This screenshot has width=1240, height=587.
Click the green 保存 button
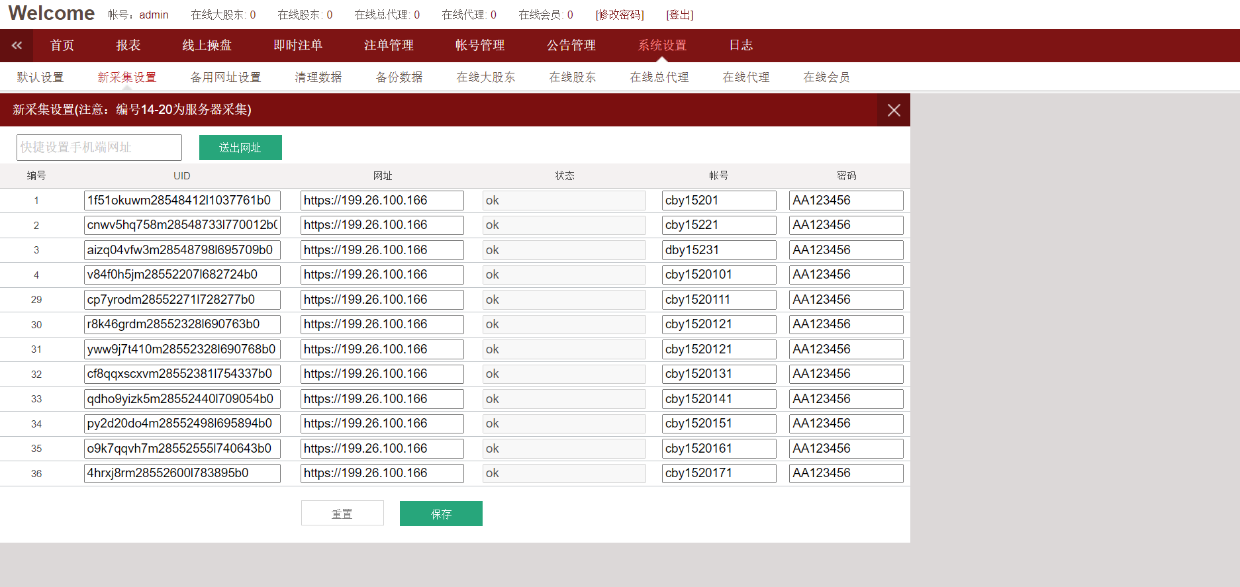point(441,514)
